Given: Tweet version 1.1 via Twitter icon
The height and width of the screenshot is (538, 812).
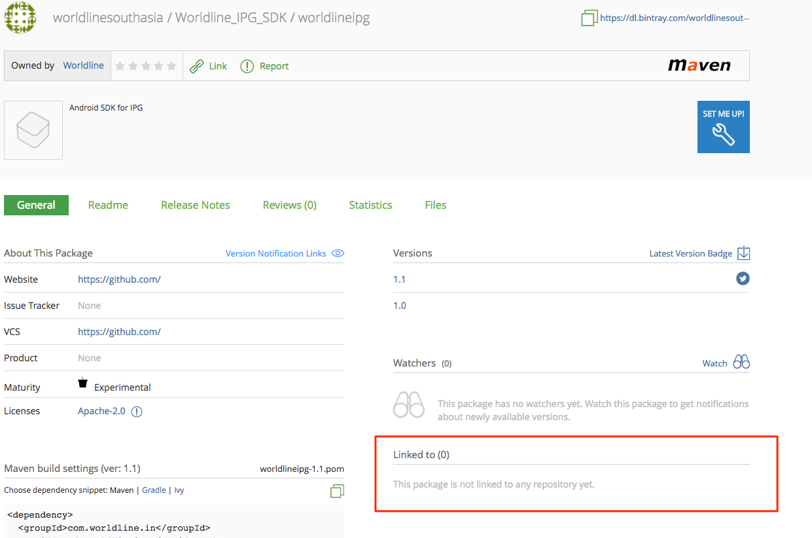Looking at the screenshot, I should pyautogui.click(x=743, y=279).
